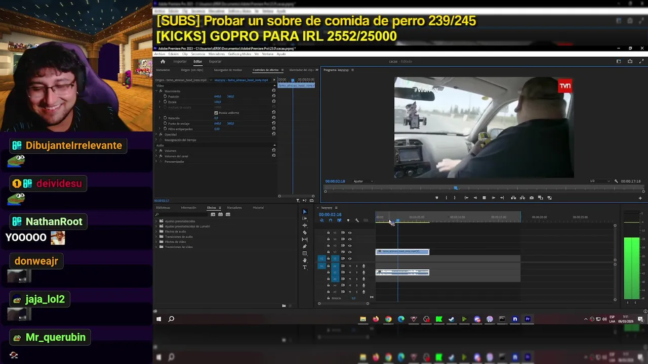648x364 pixels.
Task: Open the button editor plus icon
Action: pyautogui.click(x=640, y=198)
